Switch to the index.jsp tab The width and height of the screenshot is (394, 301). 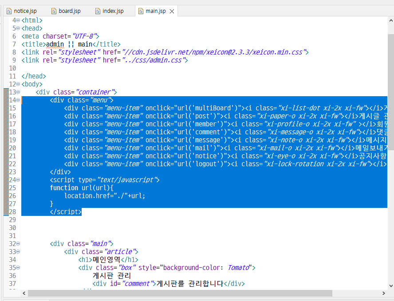coord(110,11)
